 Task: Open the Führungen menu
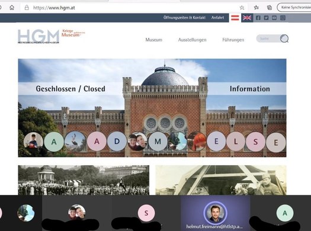tap(233, 40)
